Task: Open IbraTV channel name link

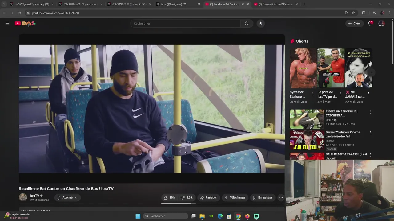Action: point(34,196)
